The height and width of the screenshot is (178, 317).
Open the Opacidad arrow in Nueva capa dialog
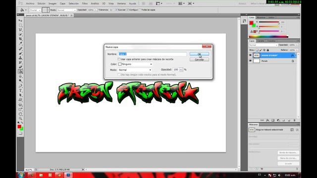[181, 70]
